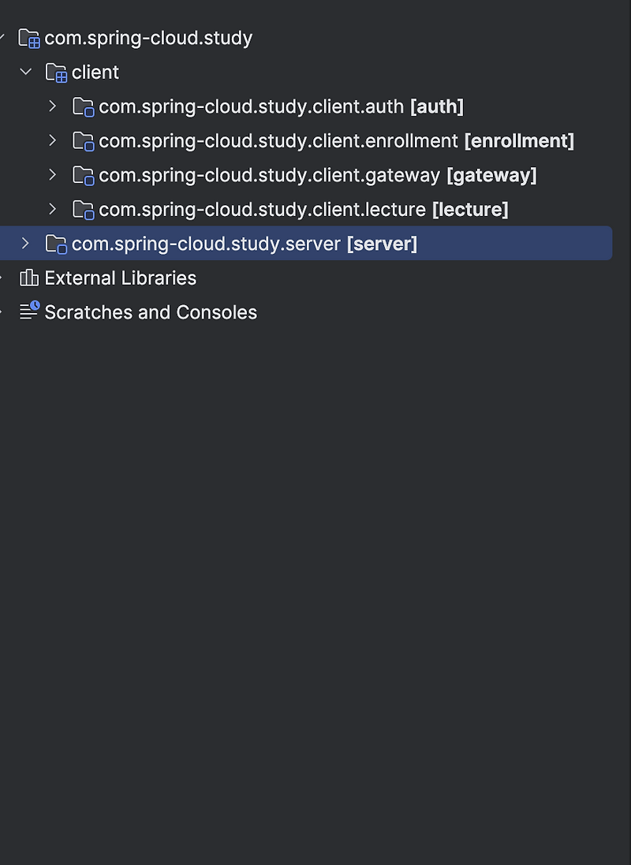Click the enrollment module folder icon
This screenshot has height=865, width=631.
point(84,141)
